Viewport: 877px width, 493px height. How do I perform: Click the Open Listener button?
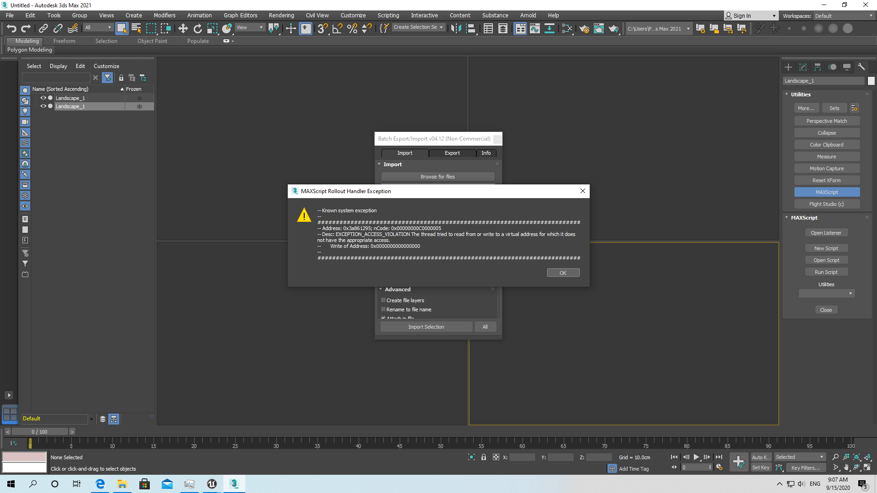pyautogui.click(x=826, y=233)
